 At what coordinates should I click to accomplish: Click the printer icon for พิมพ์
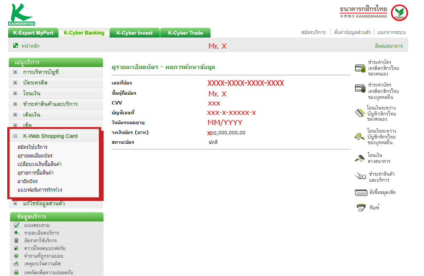[361, 208]
